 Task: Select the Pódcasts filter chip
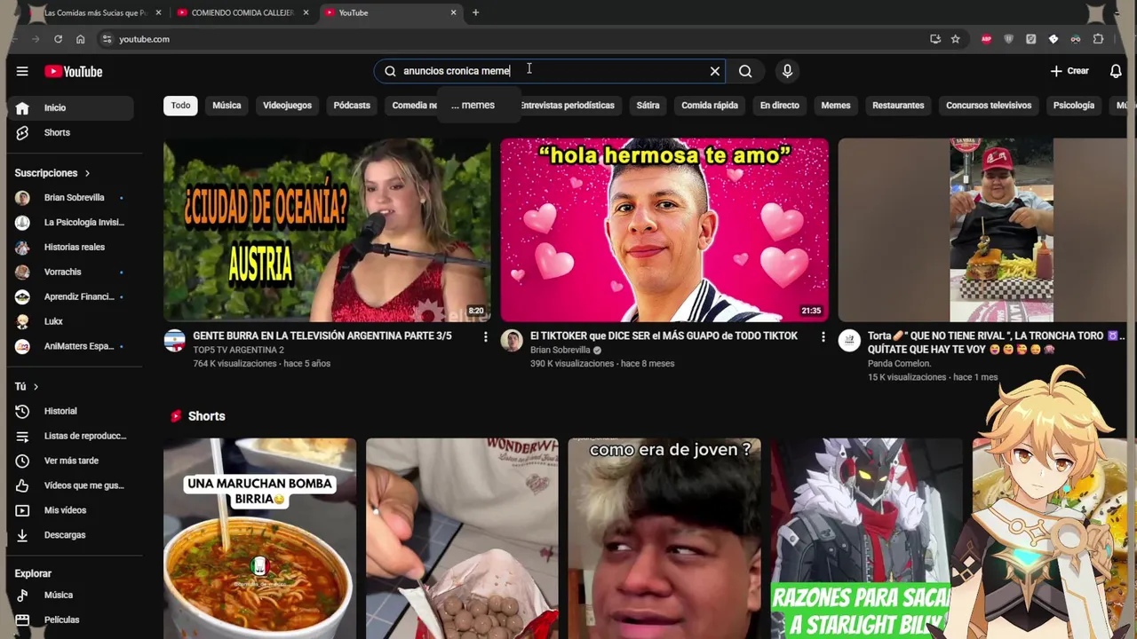(352, 106)
